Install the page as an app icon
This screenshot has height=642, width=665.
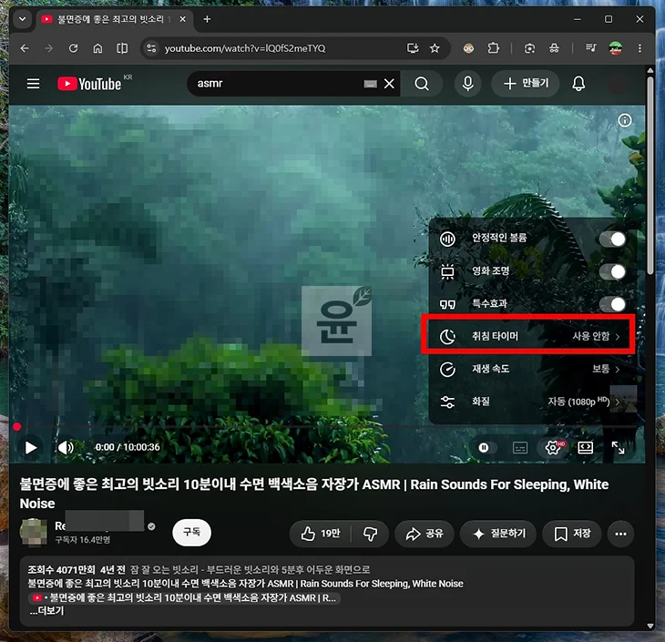413,48
